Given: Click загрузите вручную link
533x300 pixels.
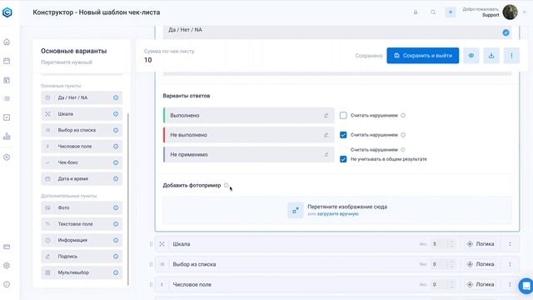Looking at the screenshot, I should (337, 214).
